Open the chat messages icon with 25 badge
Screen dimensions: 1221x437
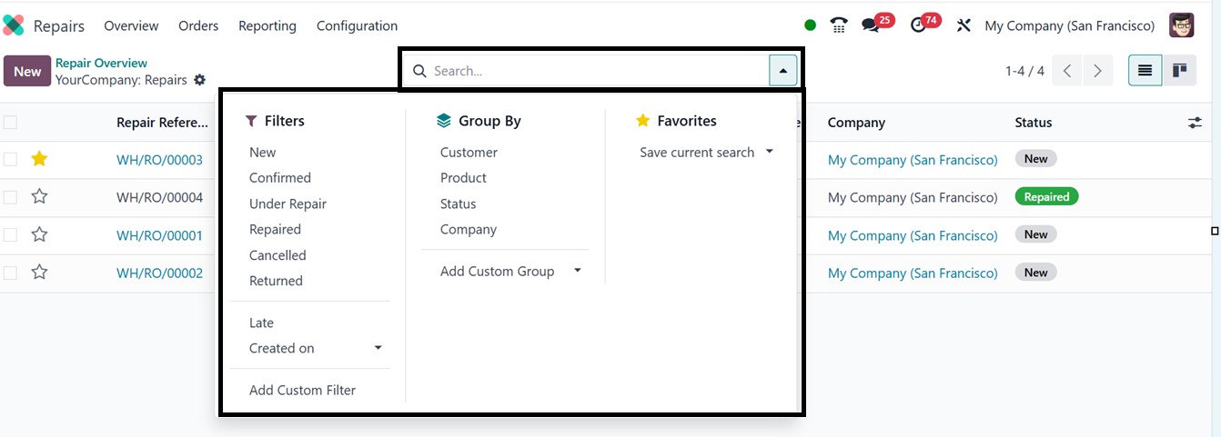click(x=871, y=25)
